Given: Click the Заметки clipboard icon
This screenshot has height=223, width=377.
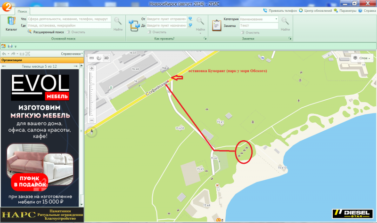Looking at the screenshot, I should pyautogui.click(x=216, y=25).
